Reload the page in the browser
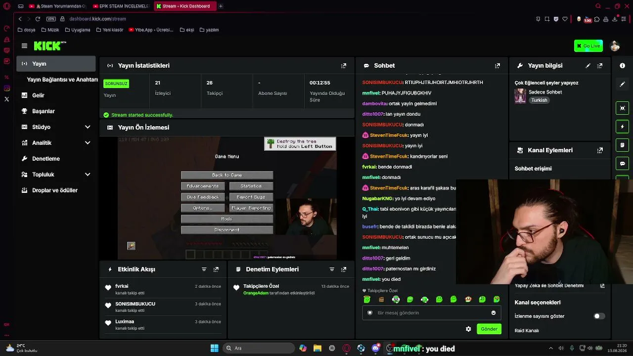 click(x=38, y=19)
